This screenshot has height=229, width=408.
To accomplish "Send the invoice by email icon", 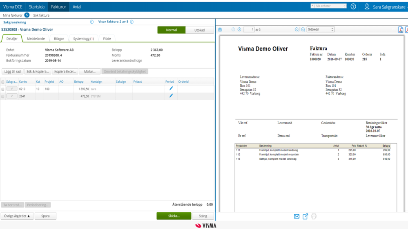I will coord(297,216).
